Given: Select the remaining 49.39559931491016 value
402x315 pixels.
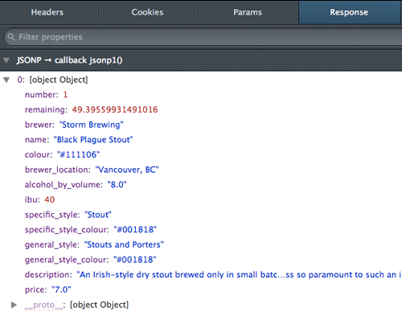Looking at the screenshot, I should pyautogui.click(x=115, y=109).
